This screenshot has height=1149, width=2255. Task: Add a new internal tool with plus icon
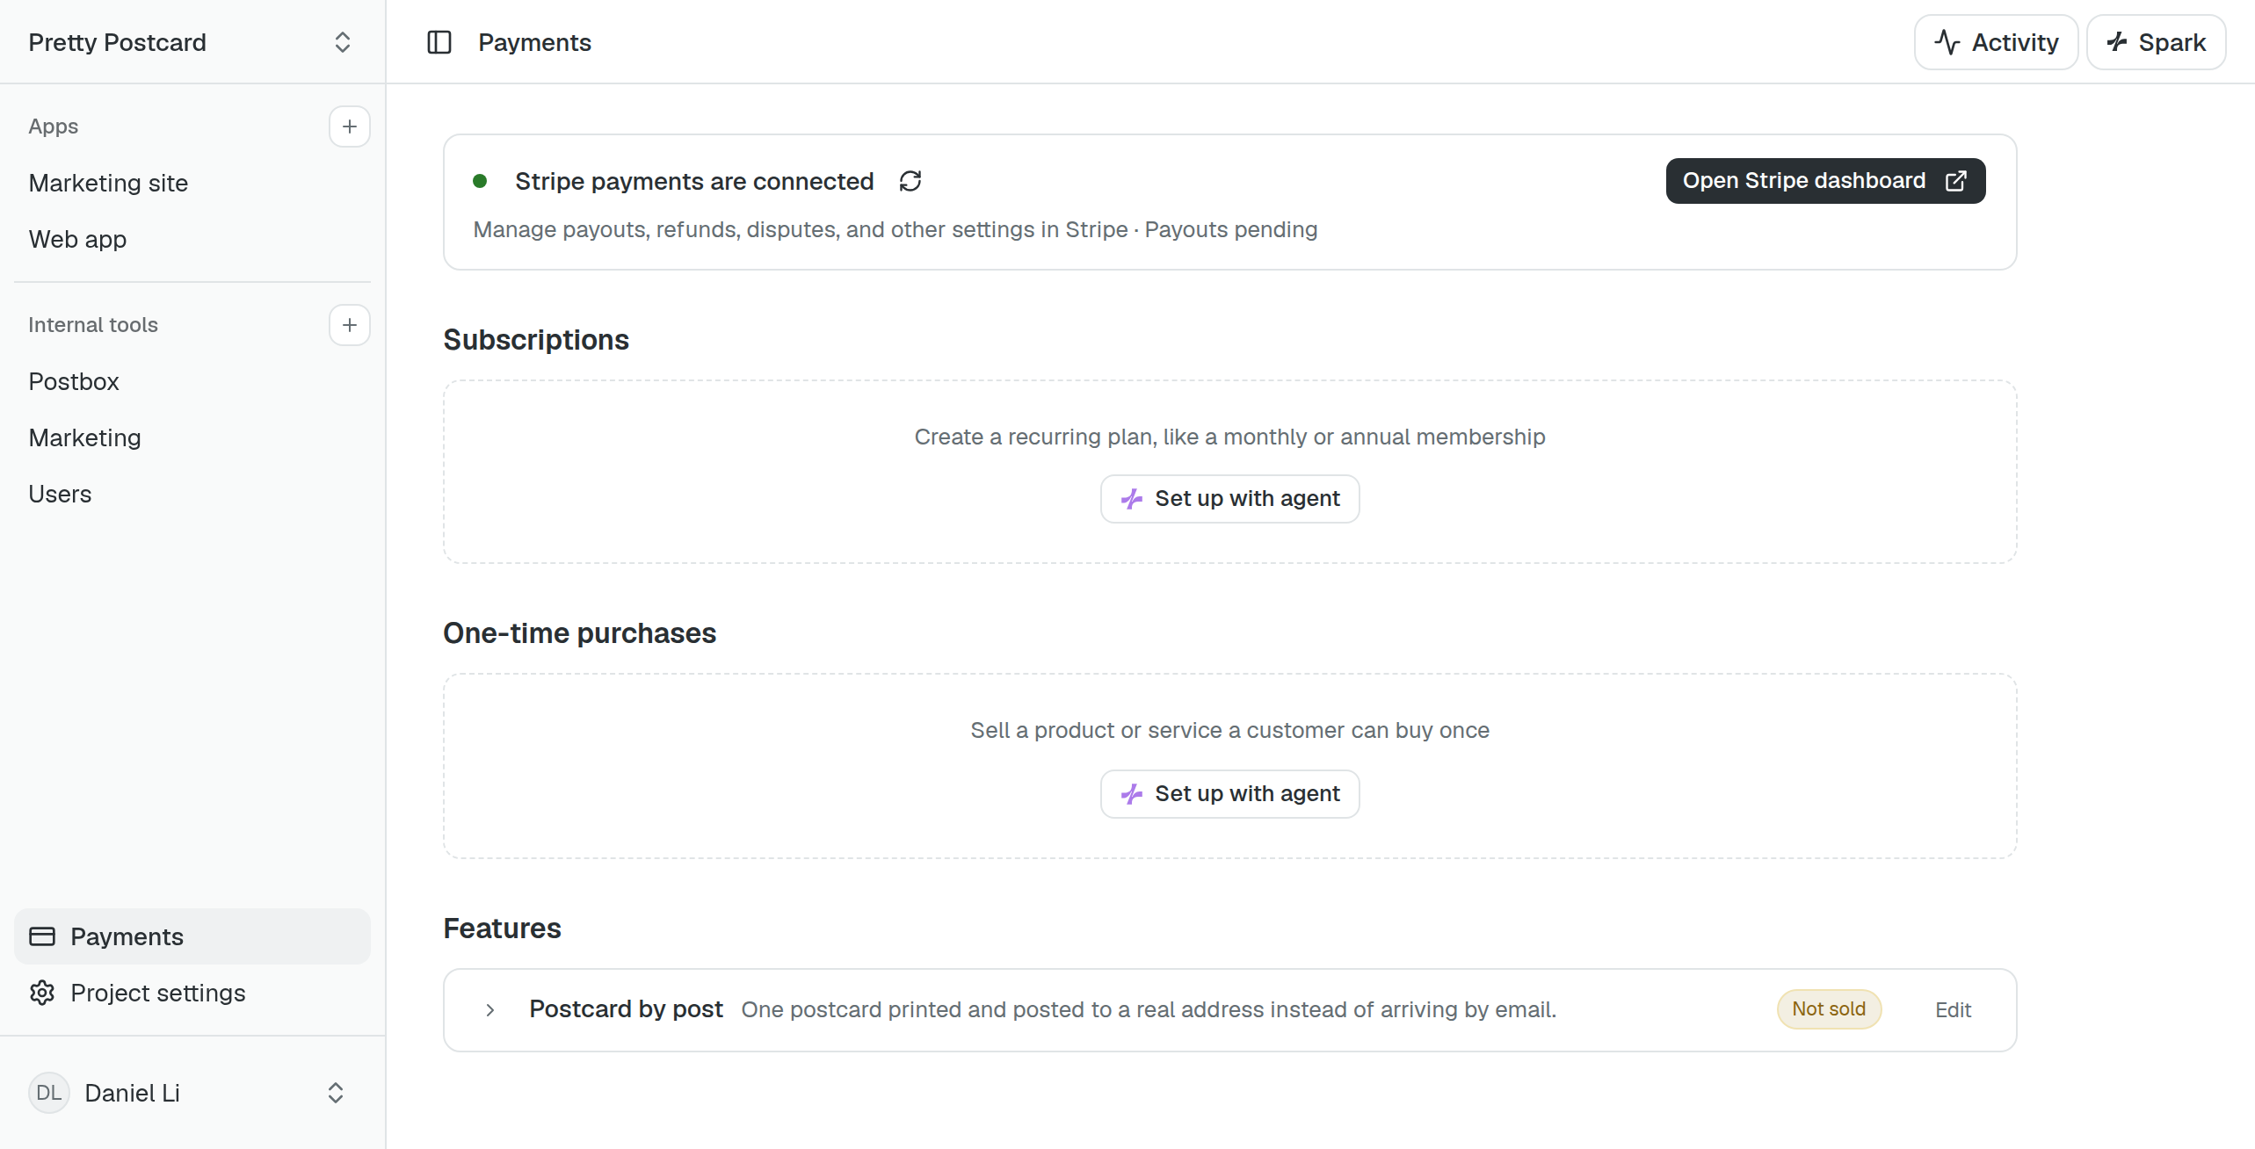[x=349, y=325]
